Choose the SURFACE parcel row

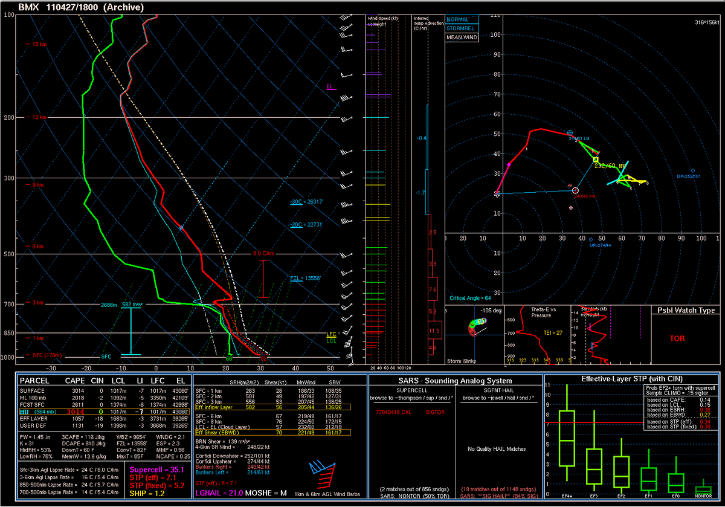[103, 392]
